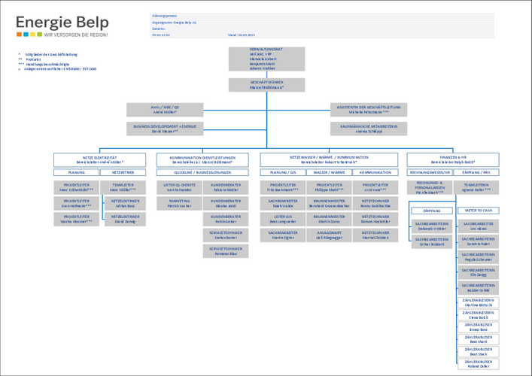Screen dimensions: 532x376
Task: Select the Assistentin der Geschäftsleitung box
Action: click(x=369, y=110)
